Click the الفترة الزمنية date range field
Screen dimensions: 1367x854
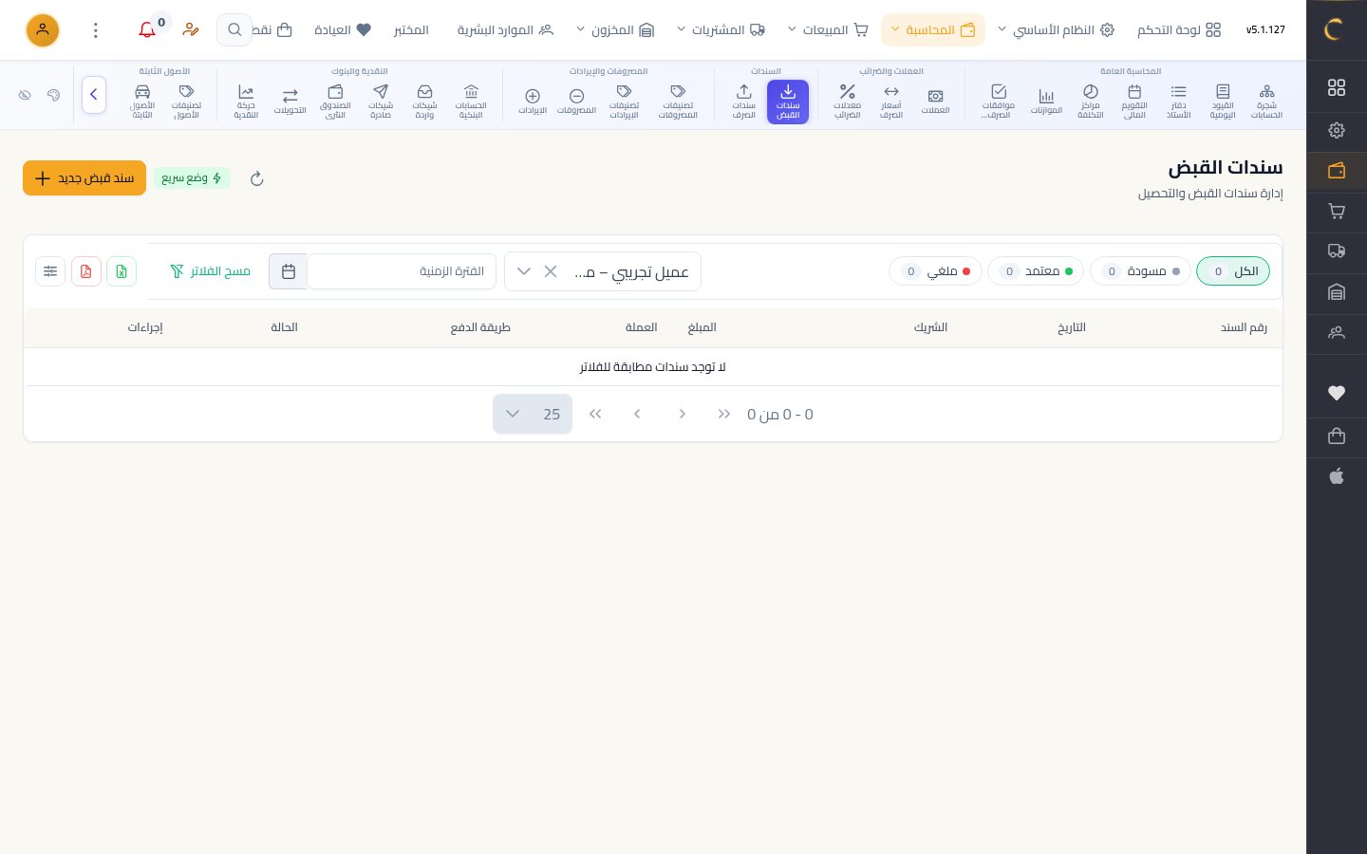402,271
